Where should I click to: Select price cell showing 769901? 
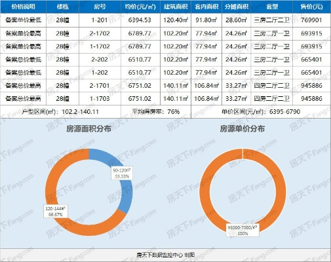311,20
